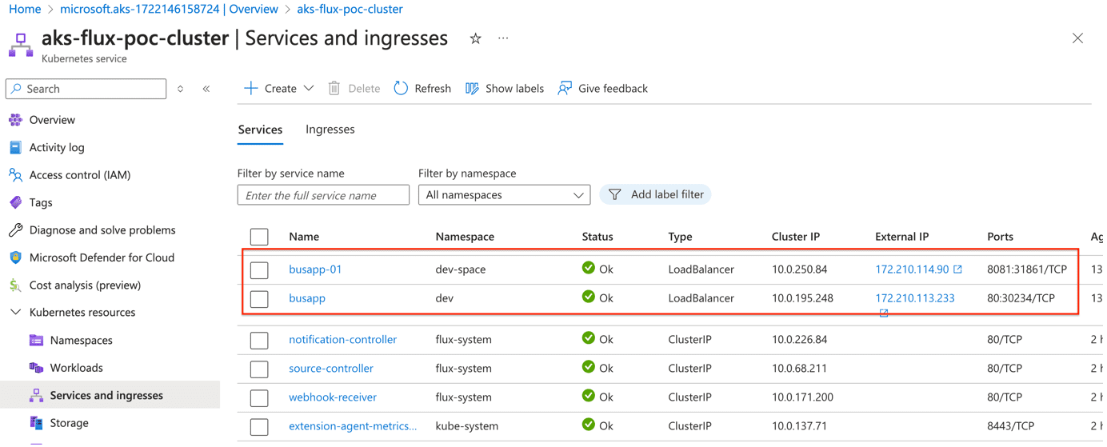Collapse the sidebar with the double chevron

206,89
